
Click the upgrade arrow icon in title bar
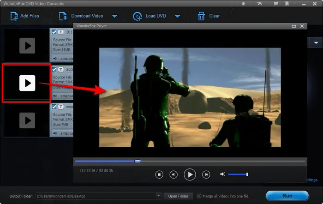[244, 4]
